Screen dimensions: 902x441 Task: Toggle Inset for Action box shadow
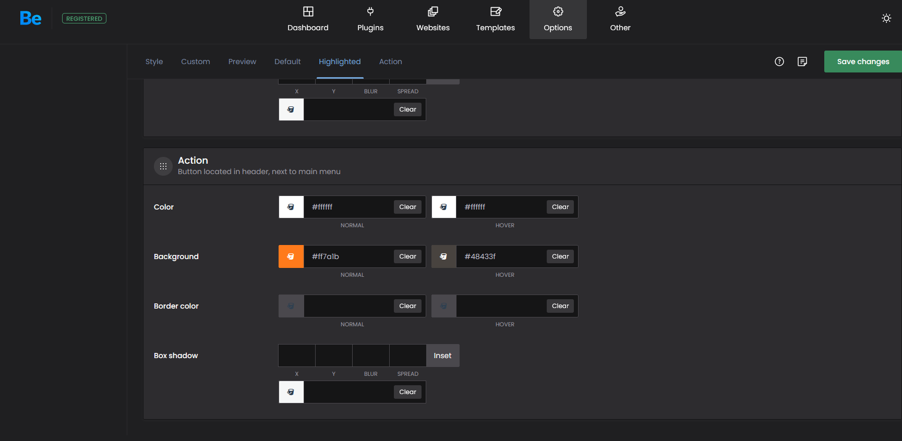point(443,356)
